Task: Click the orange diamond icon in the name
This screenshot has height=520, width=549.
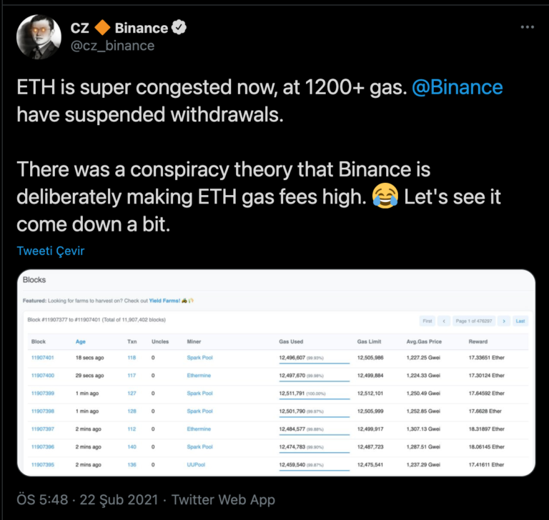Action: [x=102, y=28]
